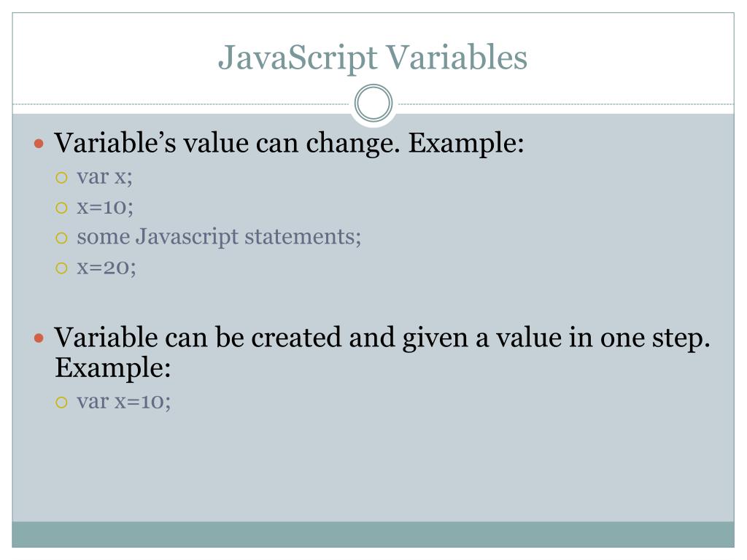Click the bullet beside "some Javascript statements;"
Viewport: 747px width, 560px height.
pos(61,238)
